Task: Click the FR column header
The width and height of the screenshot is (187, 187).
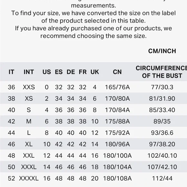Action: point(83,72)
